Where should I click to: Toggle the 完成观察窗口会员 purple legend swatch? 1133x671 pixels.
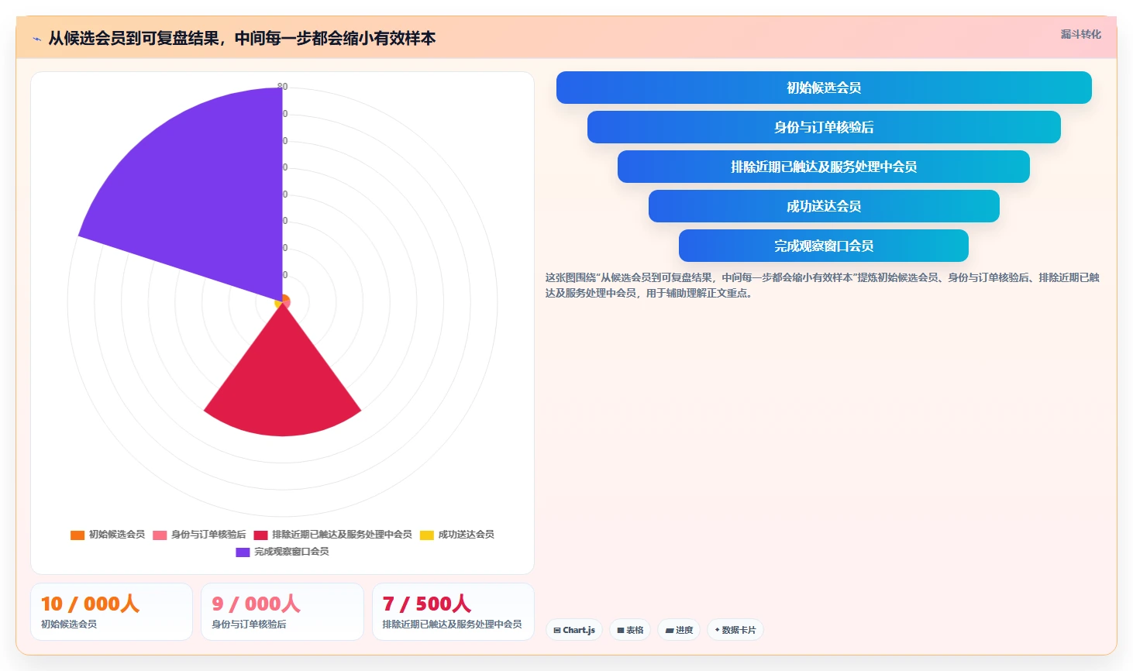(243, 552)
